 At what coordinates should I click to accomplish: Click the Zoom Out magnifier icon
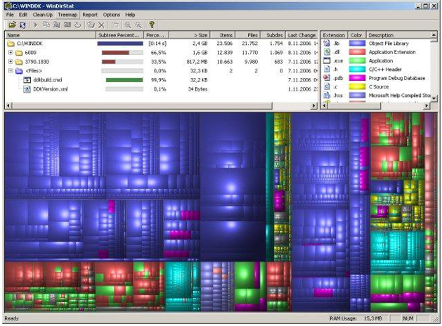[x=137, y=24]
